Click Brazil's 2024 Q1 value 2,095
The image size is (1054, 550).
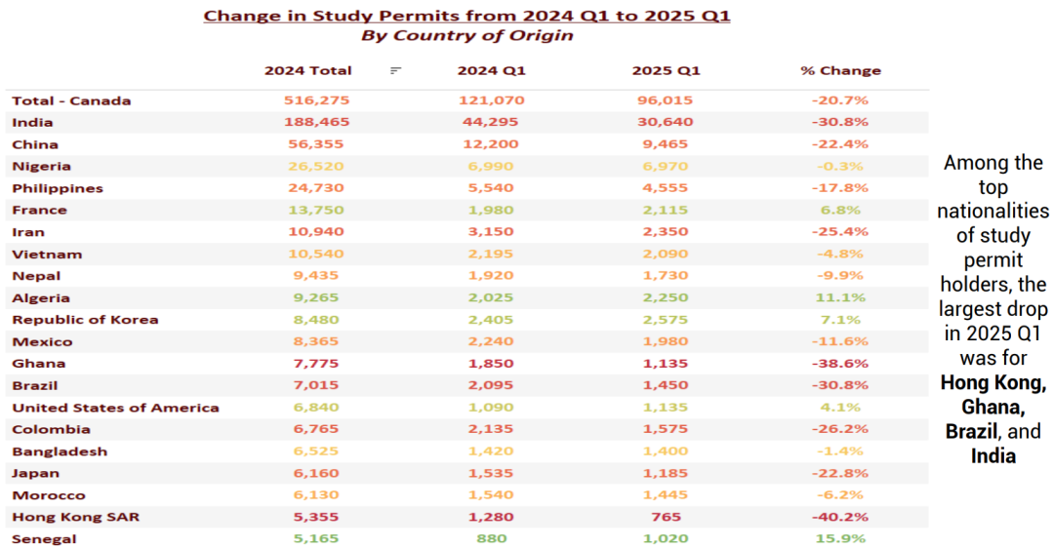tap(492, 385)
